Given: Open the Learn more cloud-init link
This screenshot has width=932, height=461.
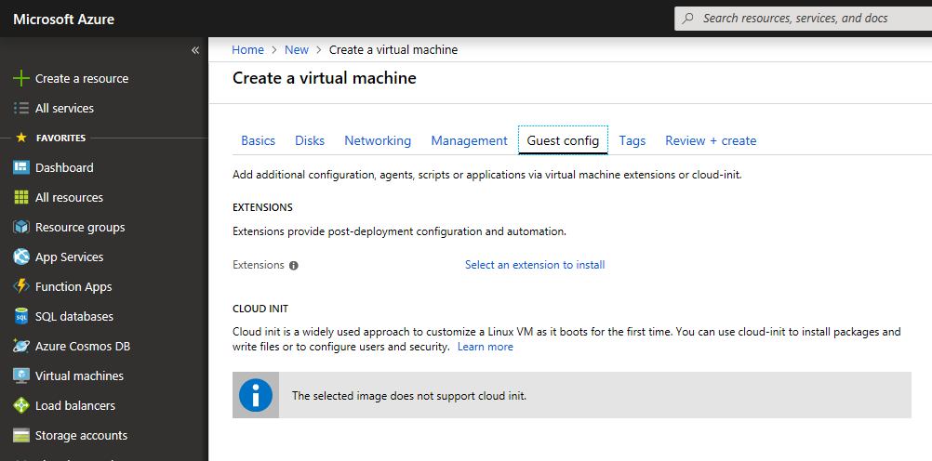Looking at the screenshot, I should click(485, 347).
